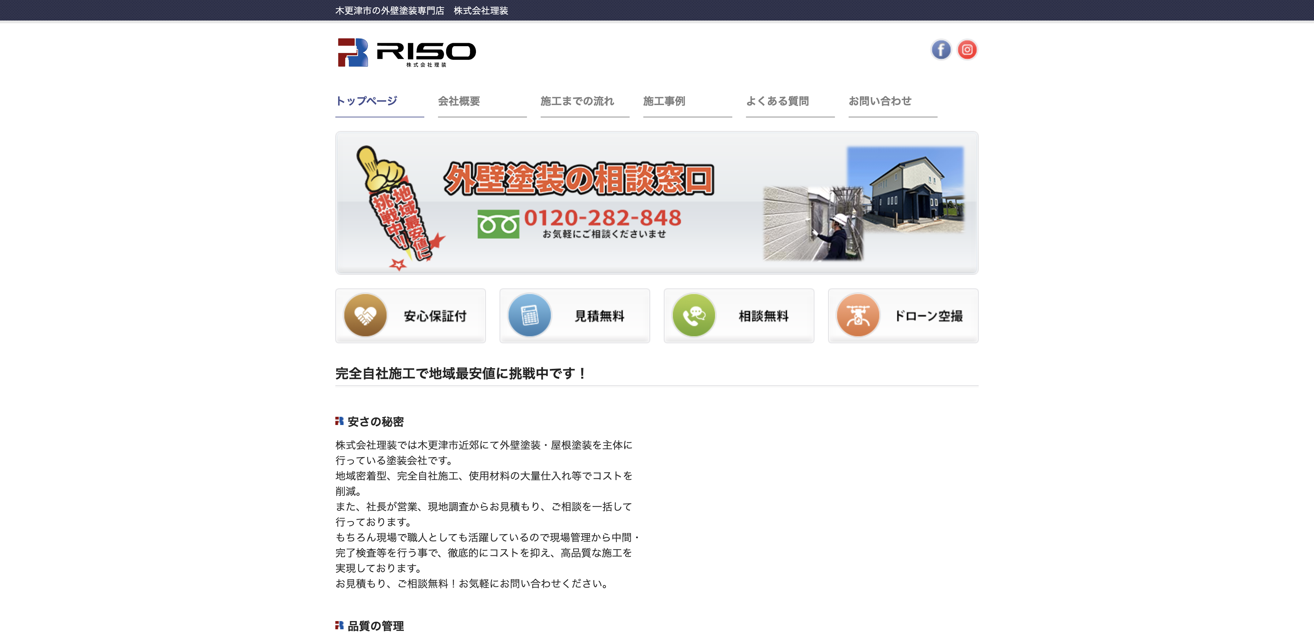1314x644 pixels.
Task: Click the 安さの秘密 section heading
Action: [x=375, y=422]
